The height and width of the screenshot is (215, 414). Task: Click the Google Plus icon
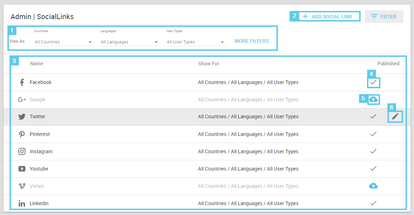pos(22,100)
